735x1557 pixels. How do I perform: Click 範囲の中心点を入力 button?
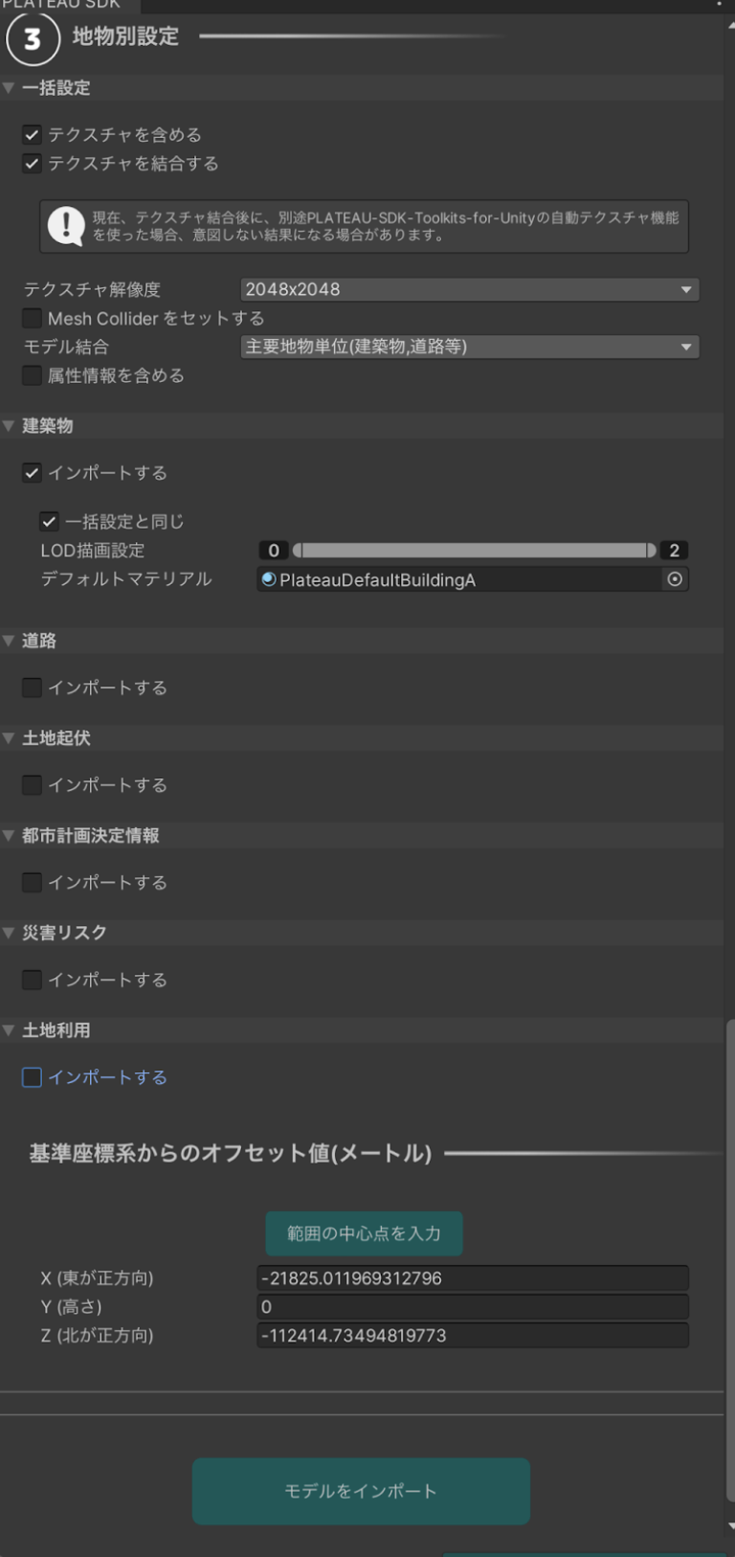[x=364, y=1233]
